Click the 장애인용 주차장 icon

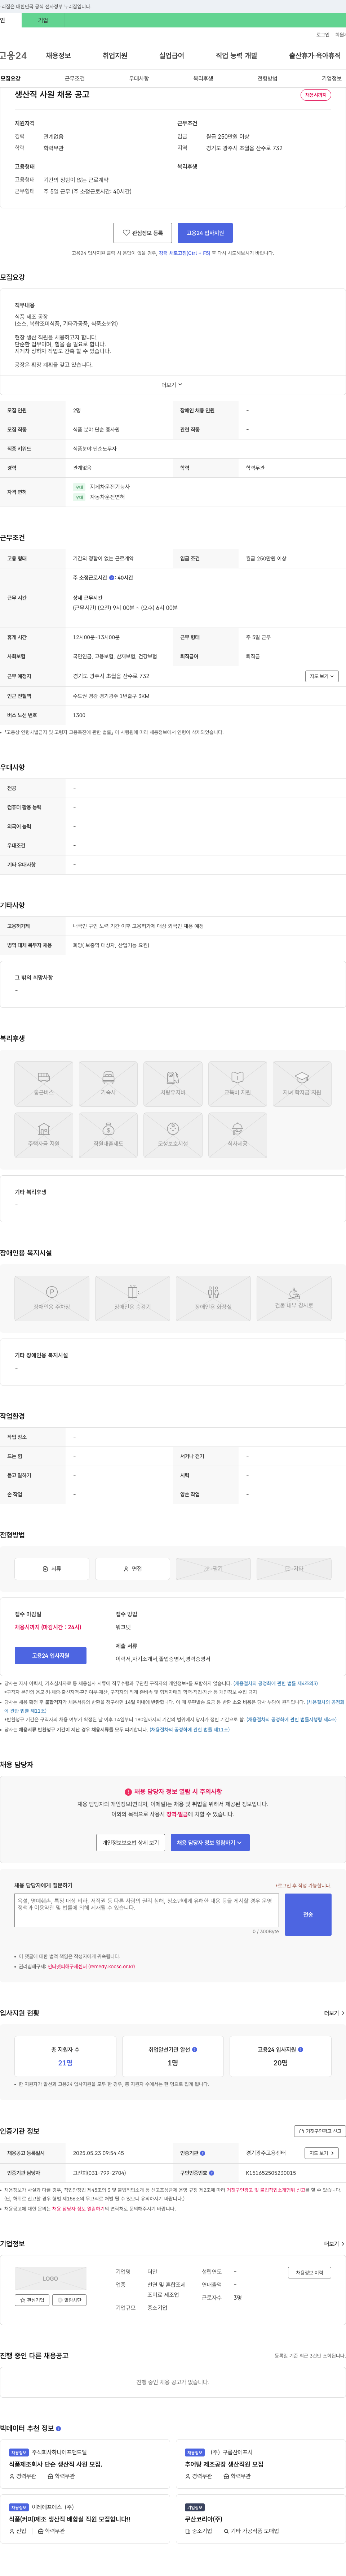click(x=52, y=1298)
